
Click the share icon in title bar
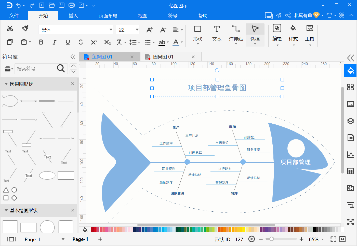pyautogui.click(x=288, y=15)
